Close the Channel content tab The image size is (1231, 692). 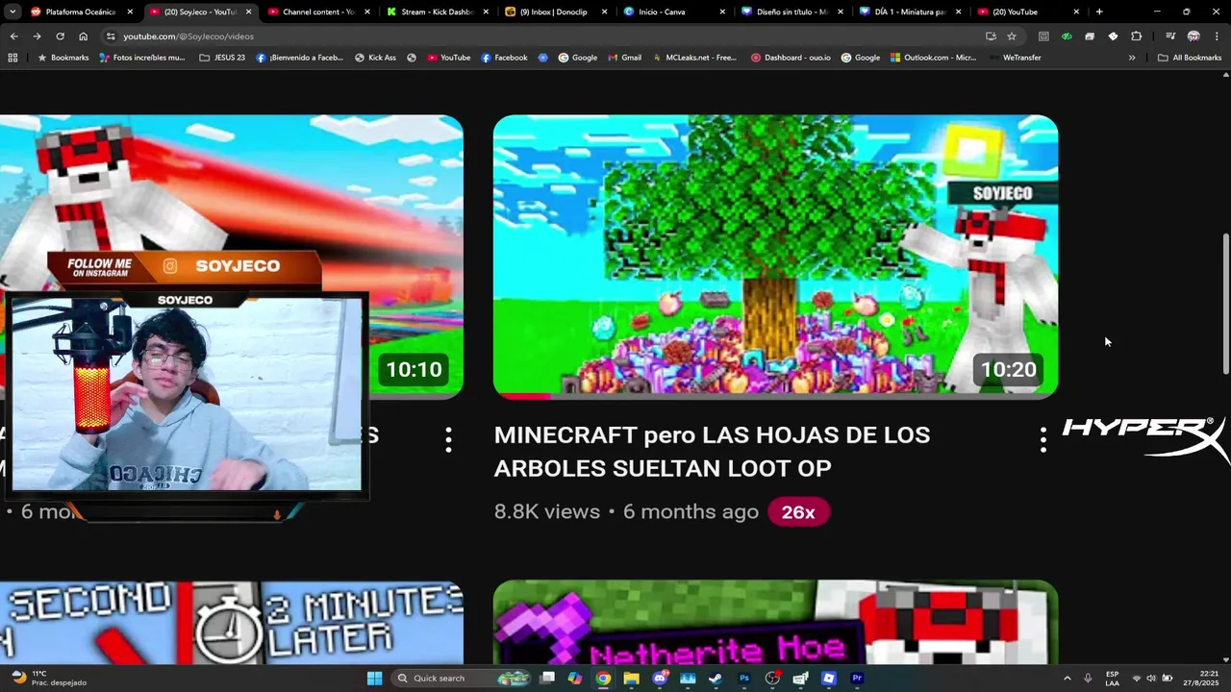point(367,12)
